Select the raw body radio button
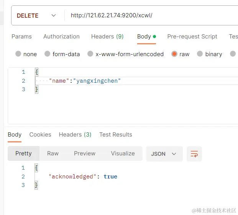The image size is (238, 215). pyautogui.click(x=174, y=54)
